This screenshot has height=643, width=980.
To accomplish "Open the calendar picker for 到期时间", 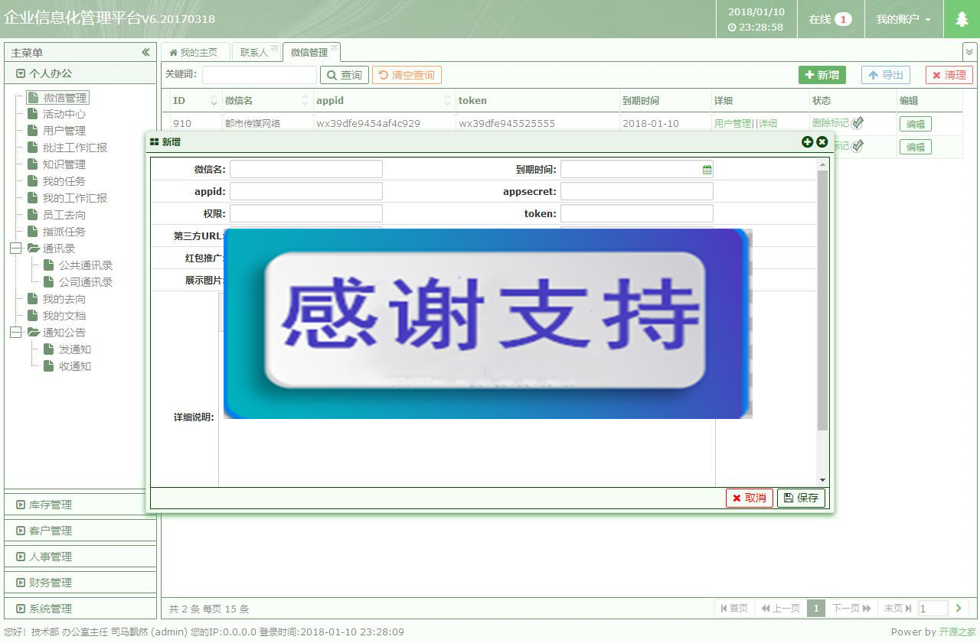I will tap(705, 168).
